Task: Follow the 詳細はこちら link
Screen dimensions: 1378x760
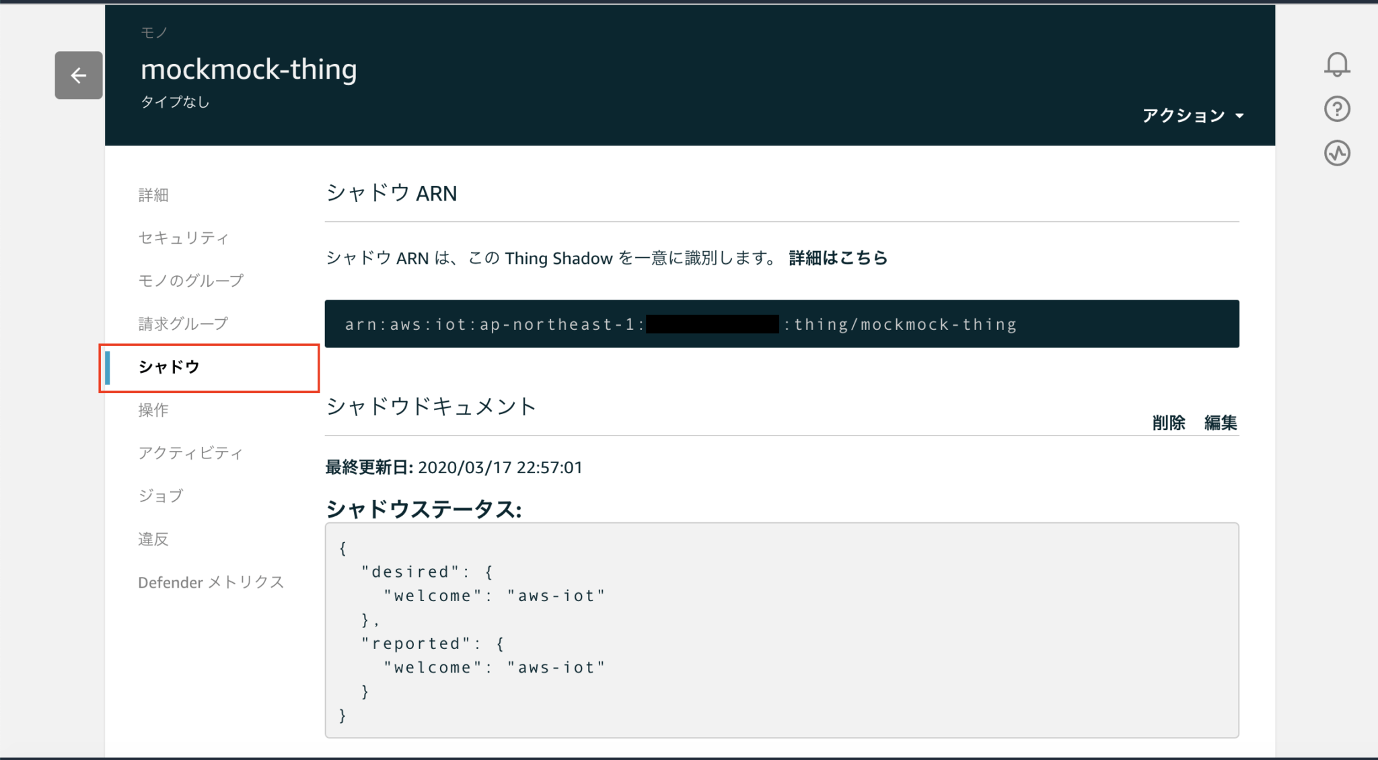Action: [838, 258]
